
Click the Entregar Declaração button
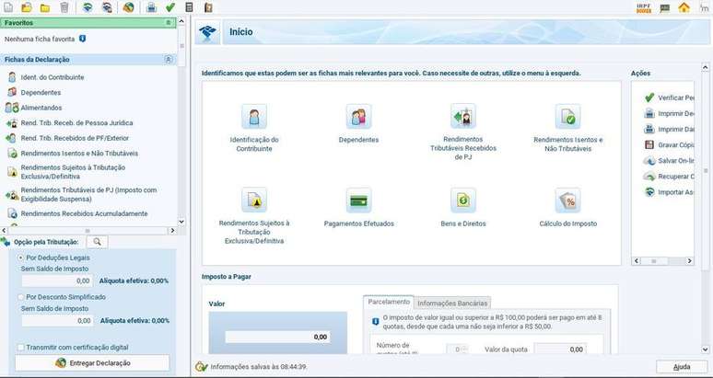click(x=92, y=363)
